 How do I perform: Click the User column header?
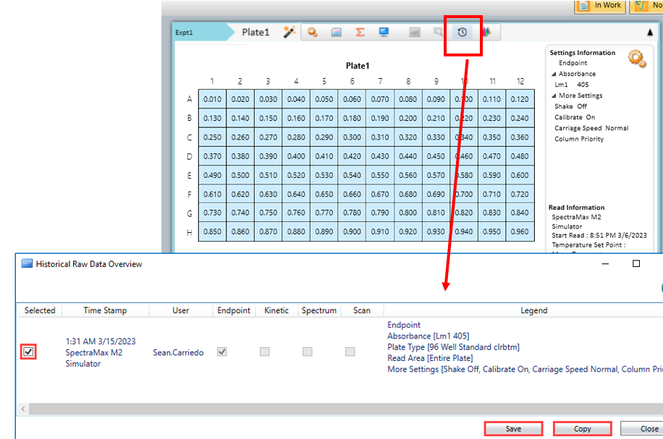(180, 310)
